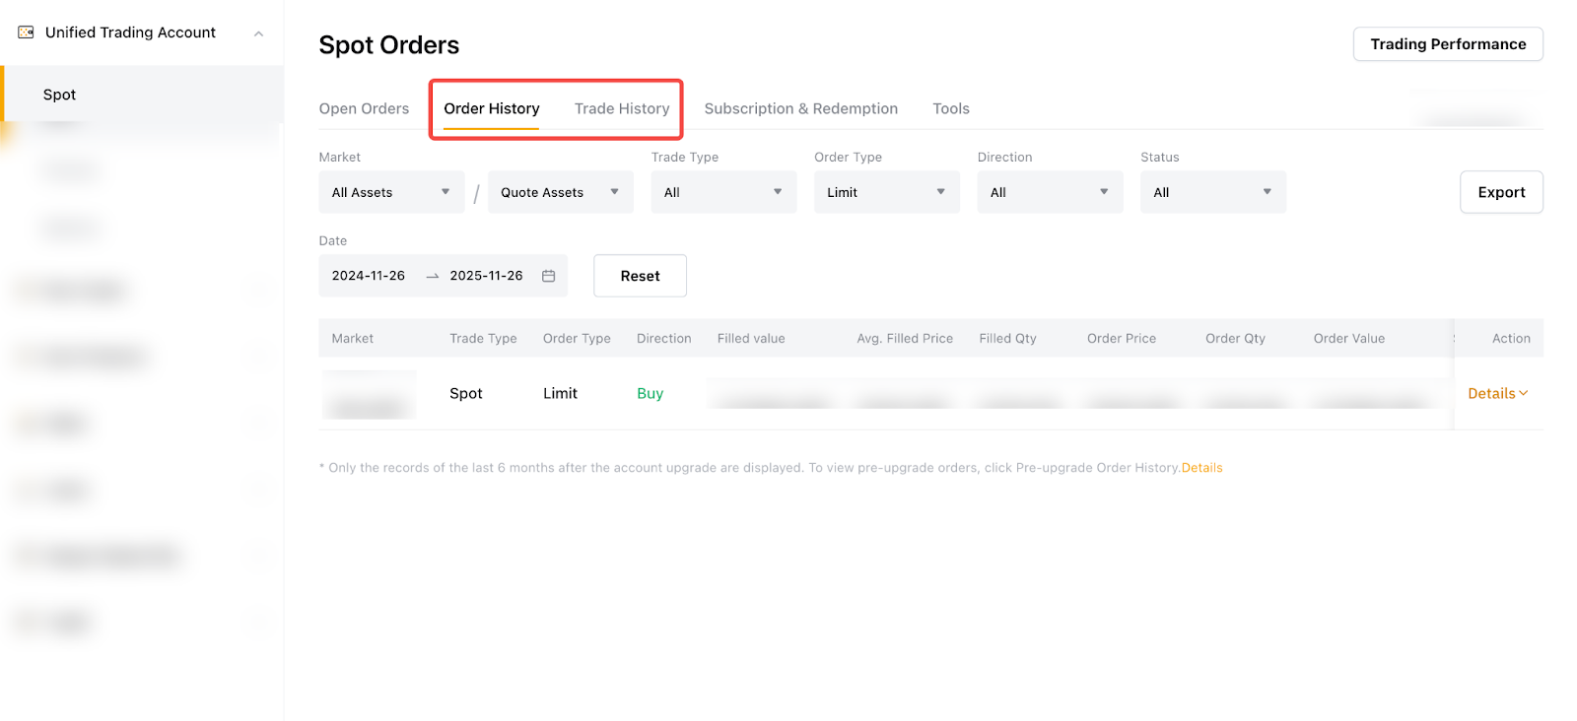
Task: Switch to the Open Orders tab
Action: click(364, 108)
